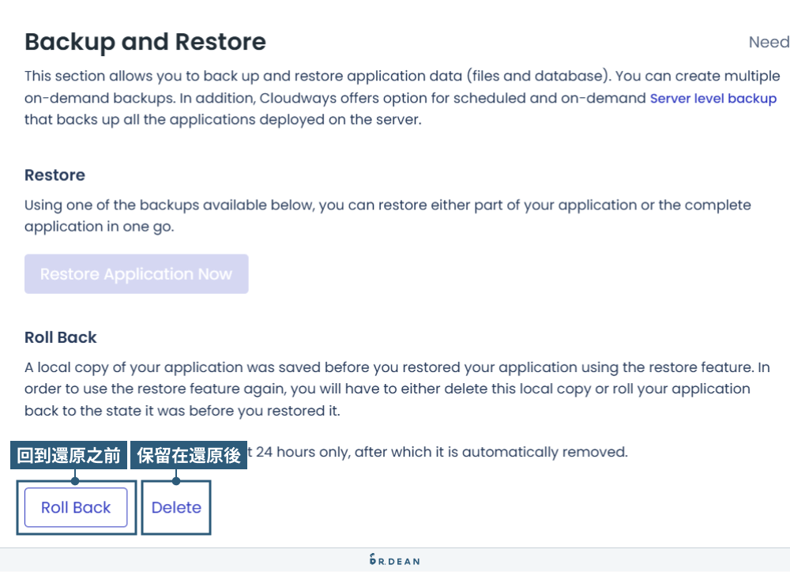Click Delete to remove the local copy
The height and width of the screenshot is (572, 790).
(x=175, y=507)
